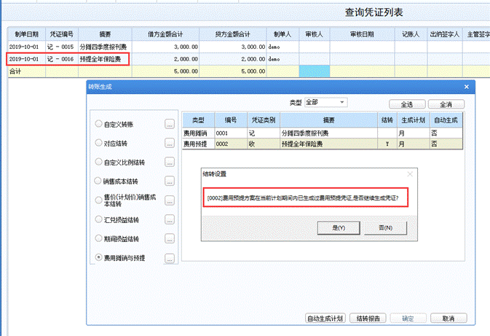Image resolution: width=490 pixels, height=336 pixels.
Task: Click the 是(Y) button in dialog
Action: (337, 228)
